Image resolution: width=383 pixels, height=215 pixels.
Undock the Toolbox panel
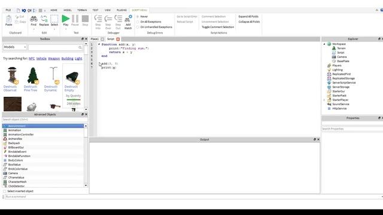click(x=83, y=39)
